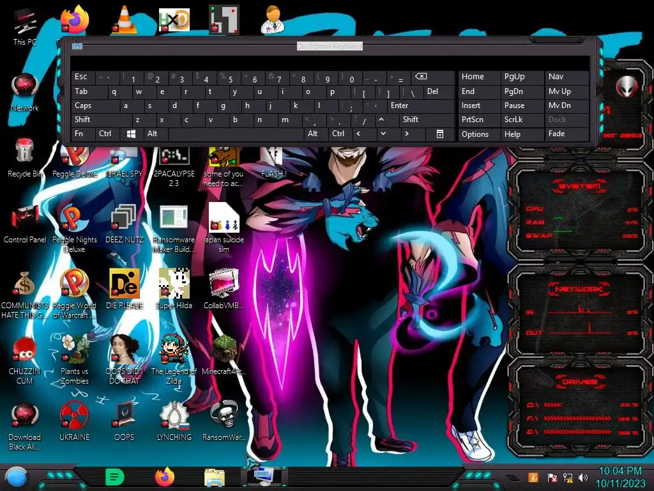Click the up arrow key
Viewport: 654px width, 491px height.
pos(386,120)
